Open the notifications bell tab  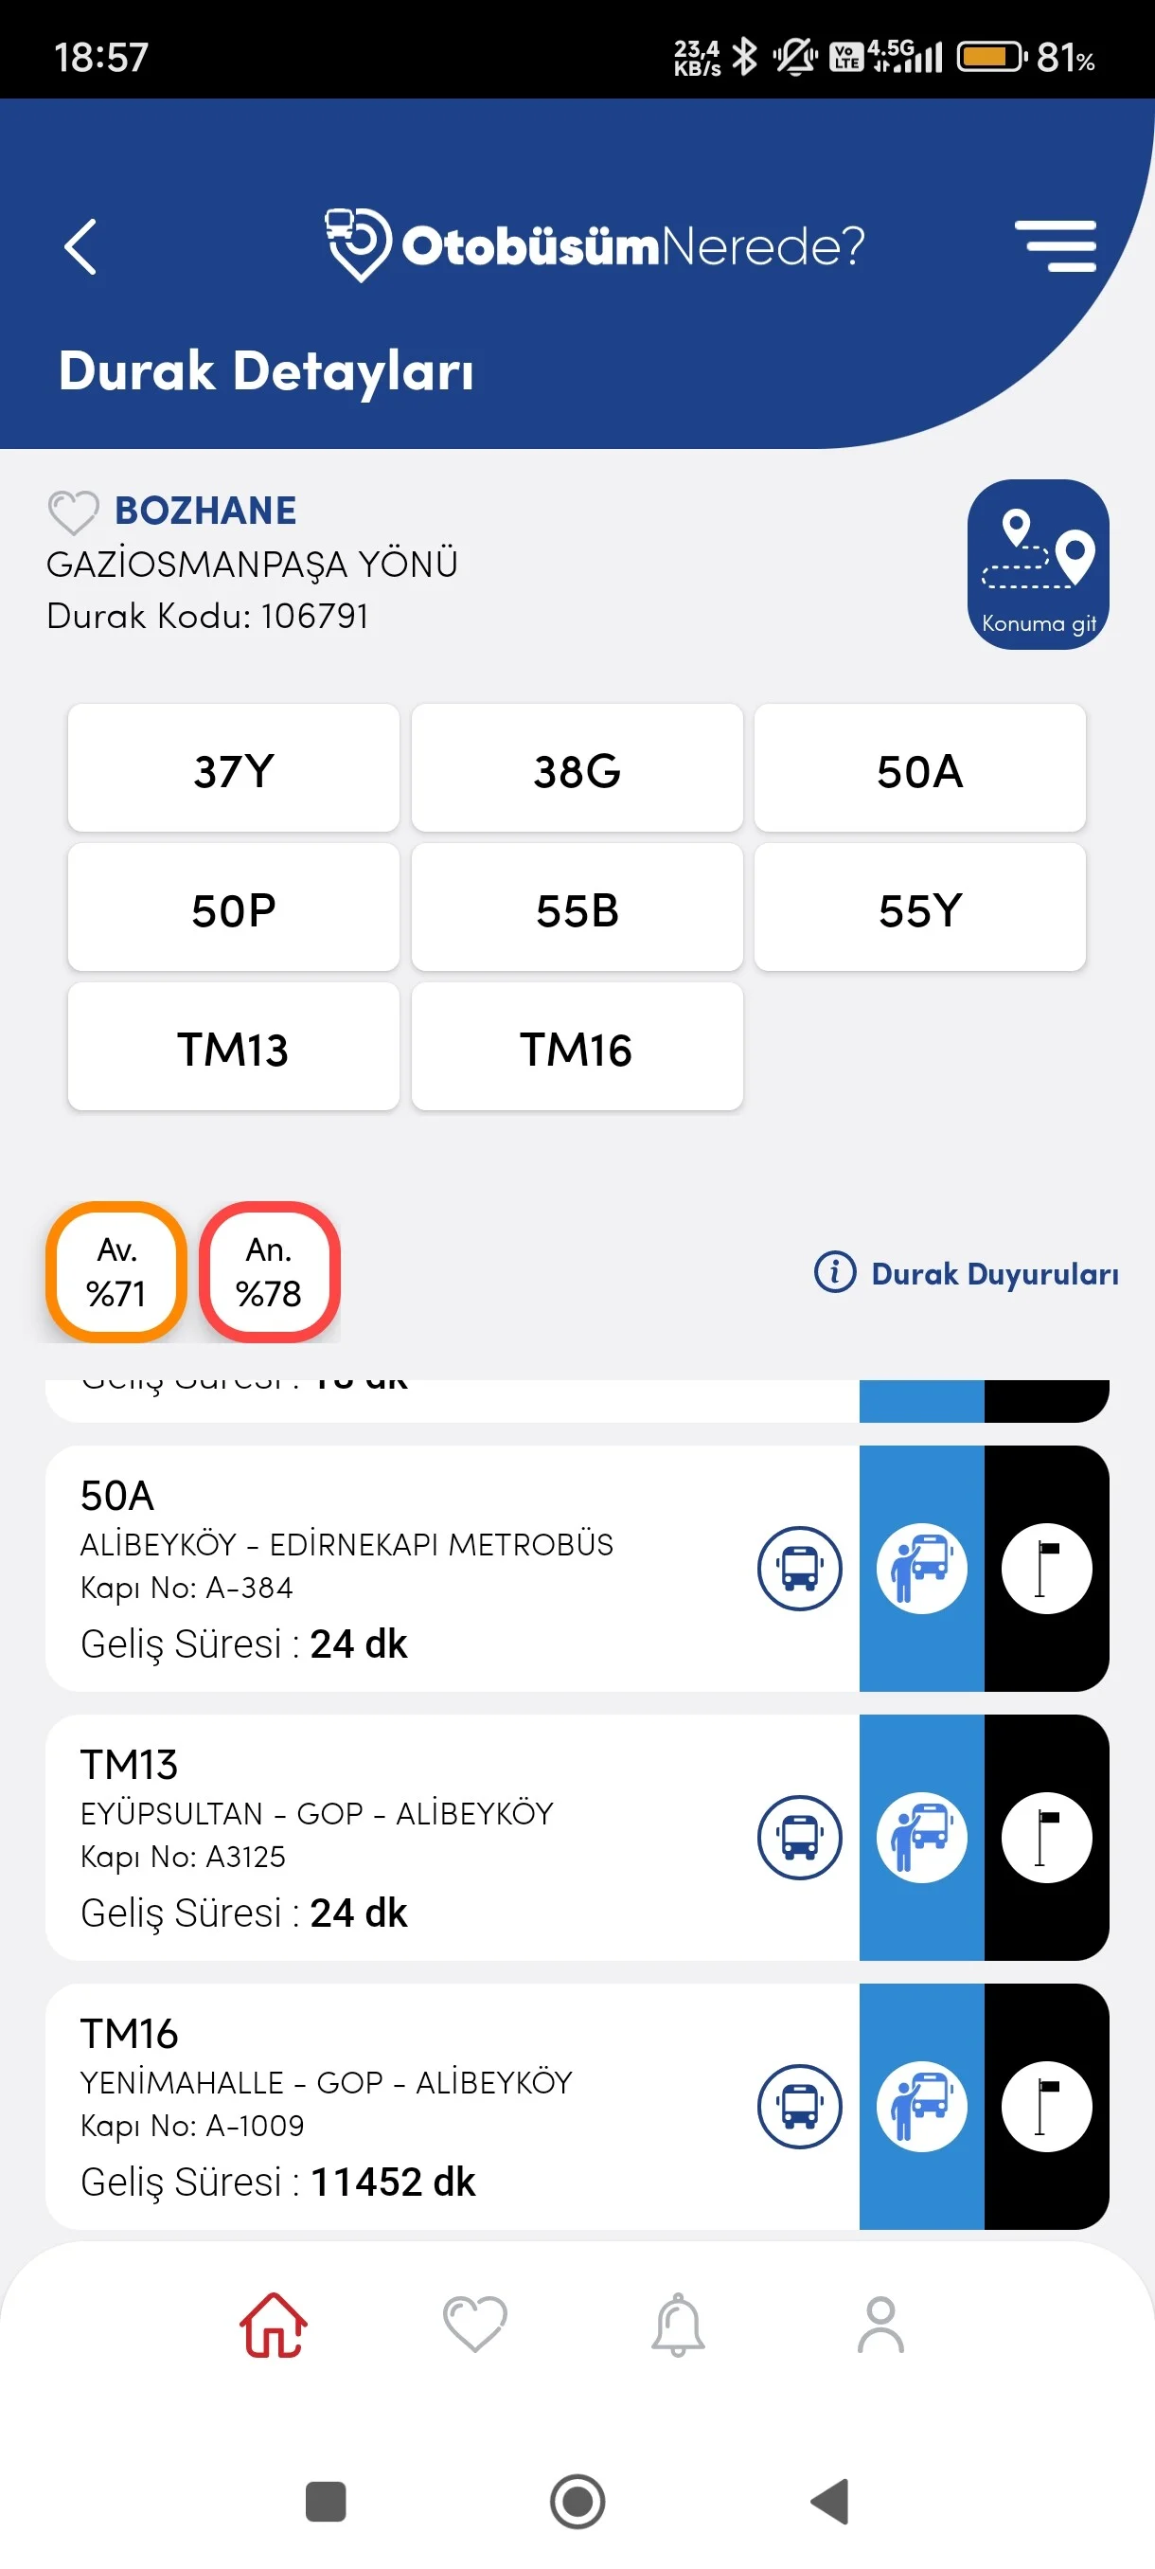click(x=679, y=2325)
